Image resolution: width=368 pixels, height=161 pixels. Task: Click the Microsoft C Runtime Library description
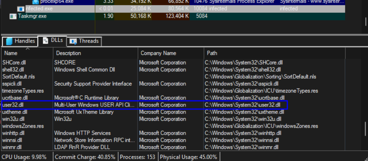(x=86, y=98)
